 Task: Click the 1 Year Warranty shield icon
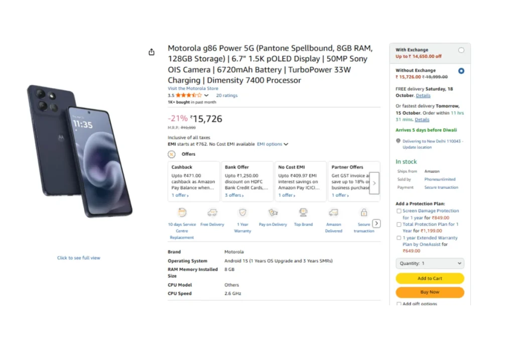pos(243,212)
